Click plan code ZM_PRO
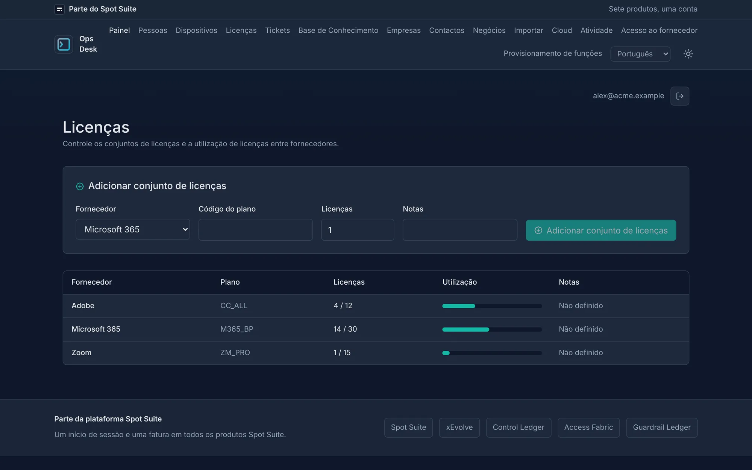This screenshot has width=752, height=470. pyautogui.click(x=235, y=353)
